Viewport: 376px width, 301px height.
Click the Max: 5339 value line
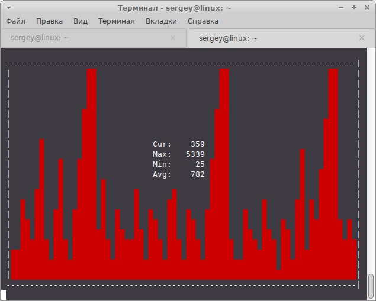point(179,154)
